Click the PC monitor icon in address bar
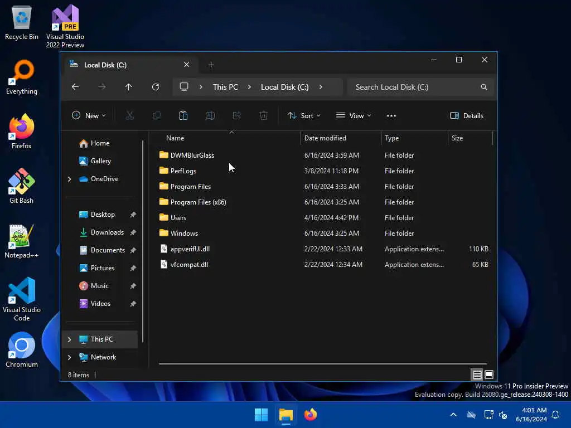The height and width of the screenshot is (428, 571). (184, 87)
